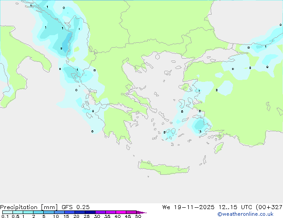Select the legend swatch between 1 and 2
Screen dimensions: 283x218
[x=28, y=212]
